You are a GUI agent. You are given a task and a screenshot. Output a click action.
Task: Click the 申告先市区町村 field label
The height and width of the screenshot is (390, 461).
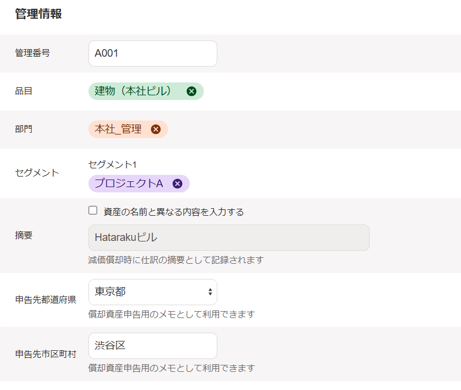point(46,354)
